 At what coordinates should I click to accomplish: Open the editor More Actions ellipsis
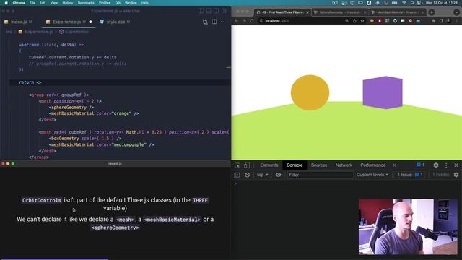pyautogui.click(x=223, y=22)
